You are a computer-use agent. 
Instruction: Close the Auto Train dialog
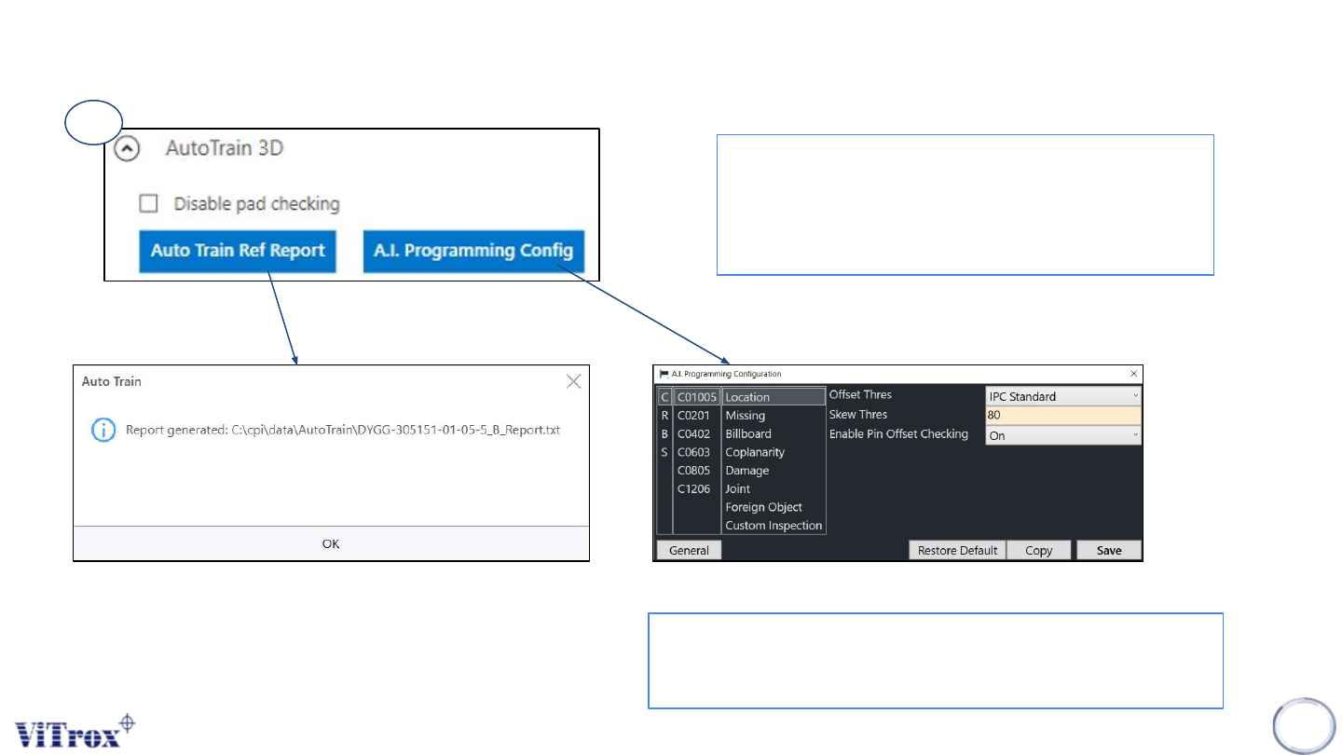click(x=573, y=381)
